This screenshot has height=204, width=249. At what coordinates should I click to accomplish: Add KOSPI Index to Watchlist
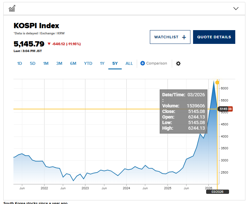pos(170,37)
